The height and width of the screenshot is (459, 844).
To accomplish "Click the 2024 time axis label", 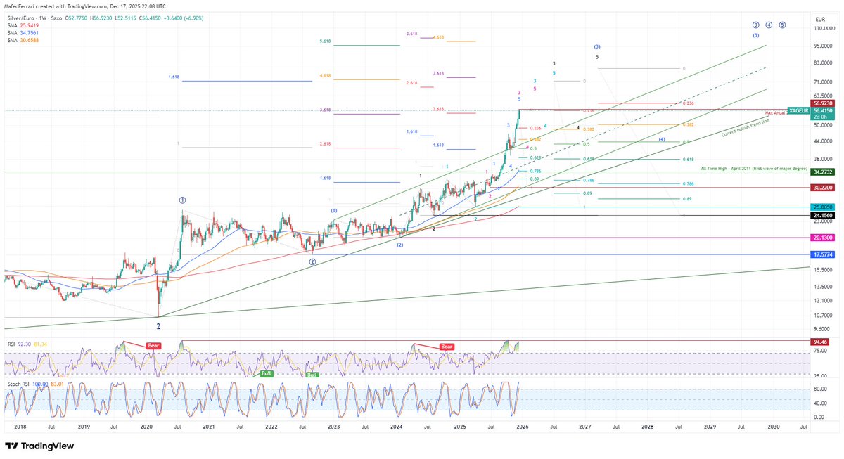I will coord(397,427).
